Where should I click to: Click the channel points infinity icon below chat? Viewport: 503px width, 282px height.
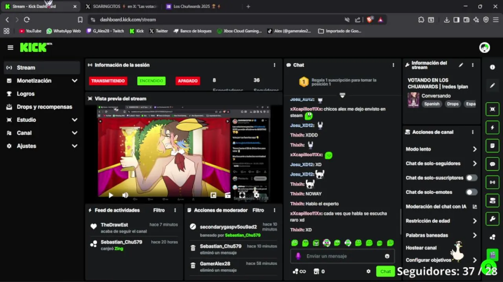pos(299,271)
